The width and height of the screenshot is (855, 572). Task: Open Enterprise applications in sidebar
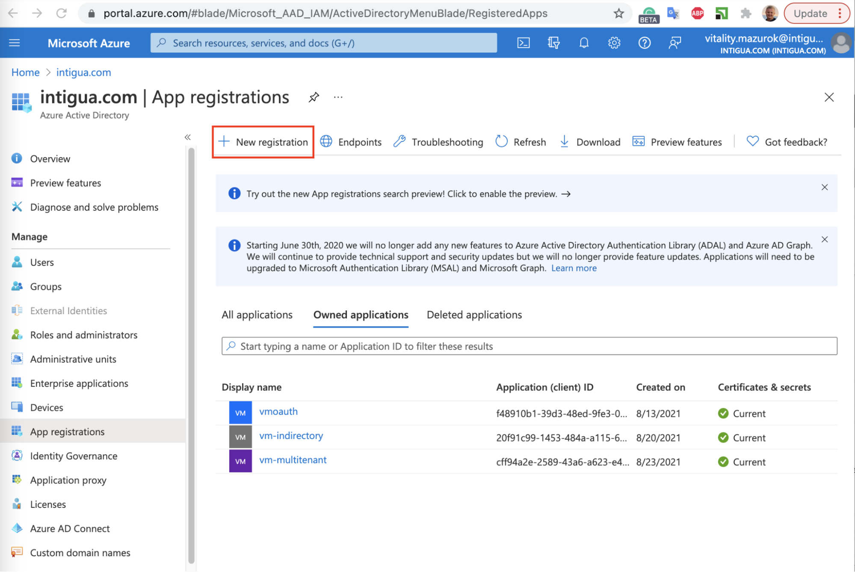pos(79,383)
